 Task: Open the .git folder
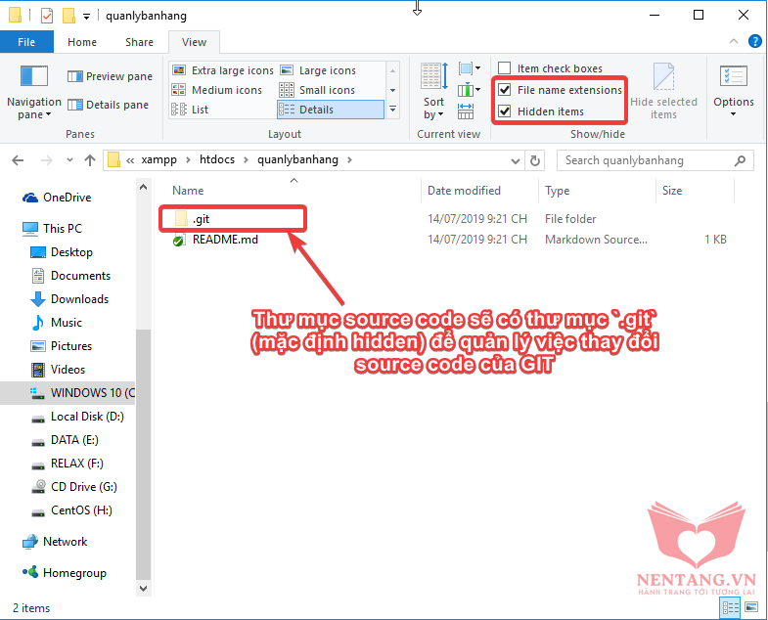(201, 219)
